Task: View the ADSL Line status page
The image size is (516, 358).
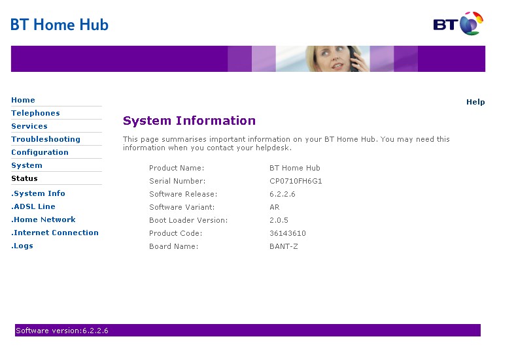Action: (33, 206)
